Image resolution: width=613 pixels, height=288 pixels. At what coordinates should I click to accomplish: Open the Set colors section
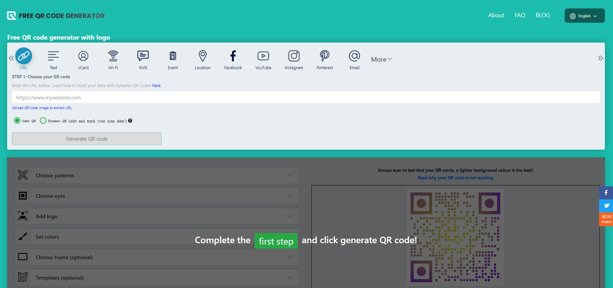[157, 237]
